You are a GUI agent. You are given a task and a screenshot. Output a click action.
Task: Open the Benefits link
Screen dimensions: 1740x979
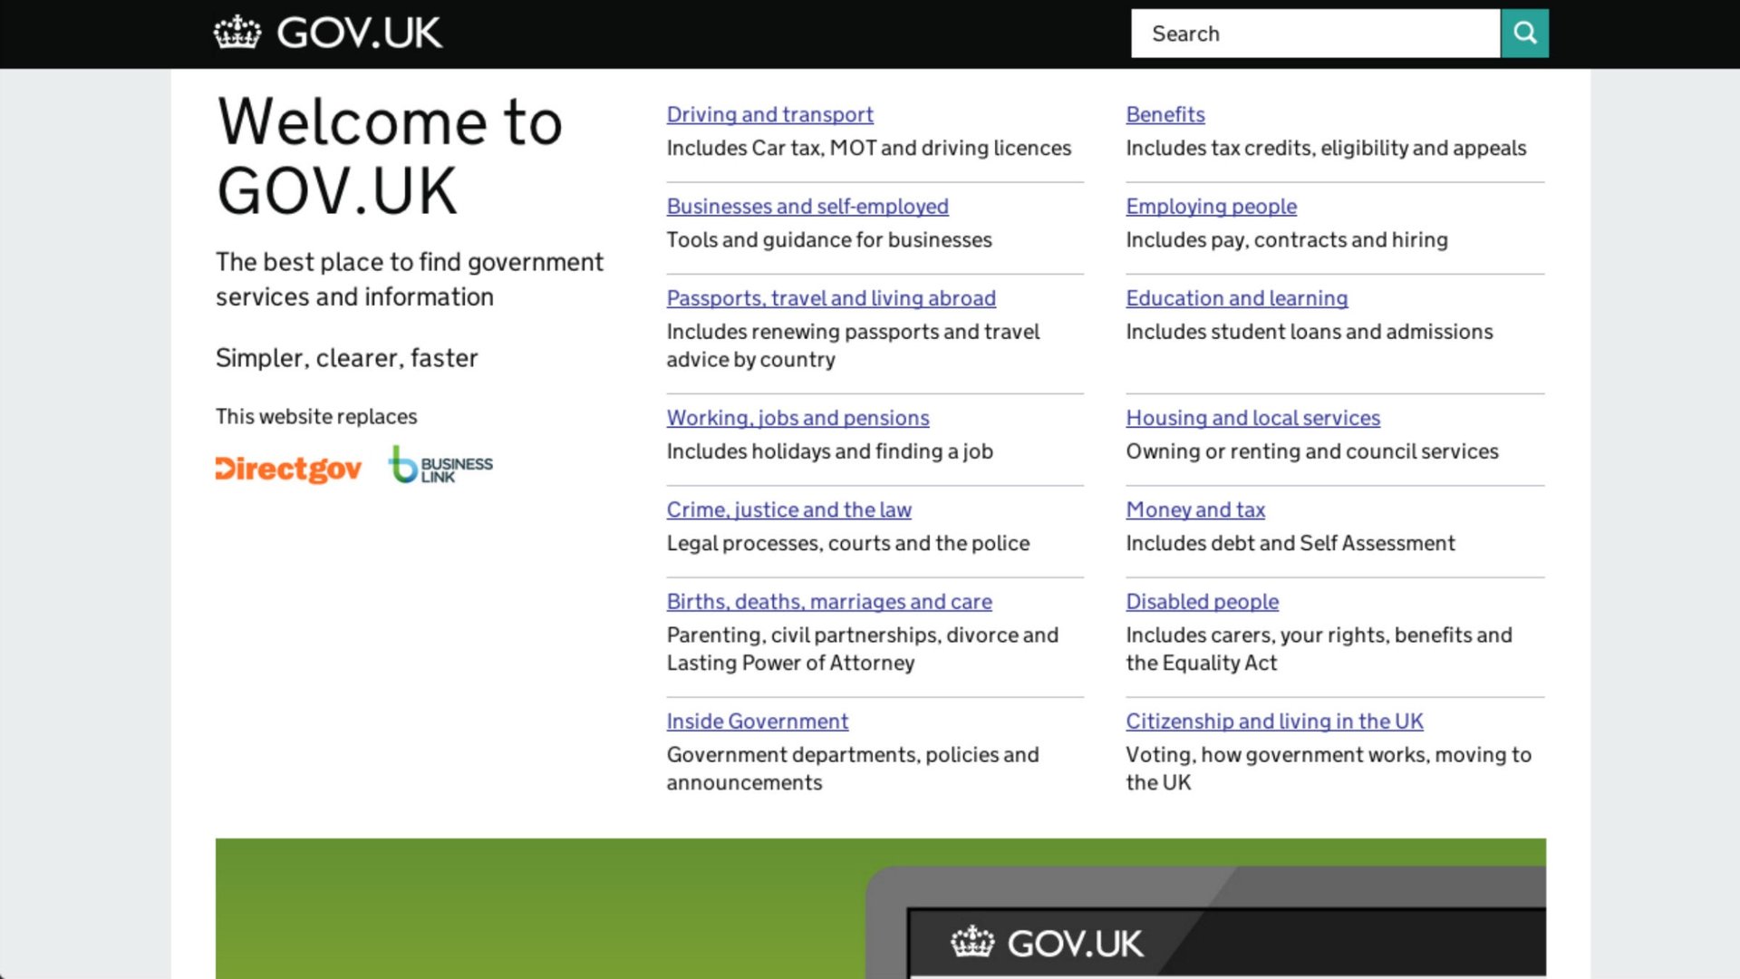1165,114
